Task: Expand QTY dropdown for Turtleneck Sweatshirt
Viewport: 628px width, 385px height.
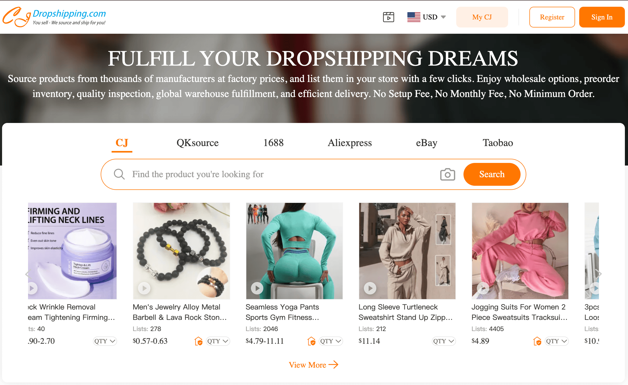Action: [443, 341]
